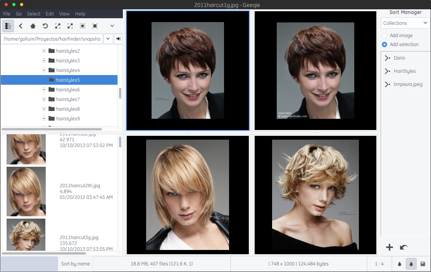Go to Home folder icon
The height and width of the screenshot is (272, 431).
[x=33, y=26]
